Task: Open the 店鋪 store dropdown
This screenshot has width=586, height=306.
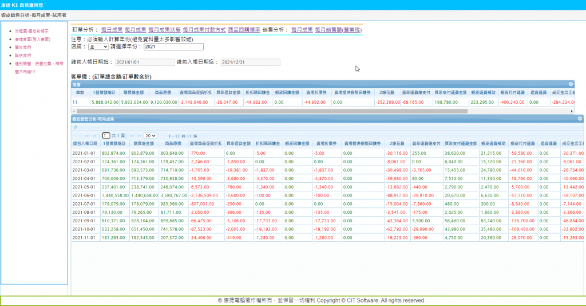Action: pos(98,46)
